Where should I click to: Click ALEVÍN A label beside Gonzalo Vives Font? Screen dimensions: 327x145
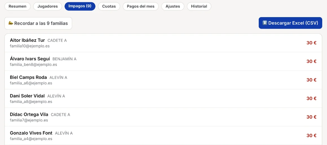click(64, 133)
